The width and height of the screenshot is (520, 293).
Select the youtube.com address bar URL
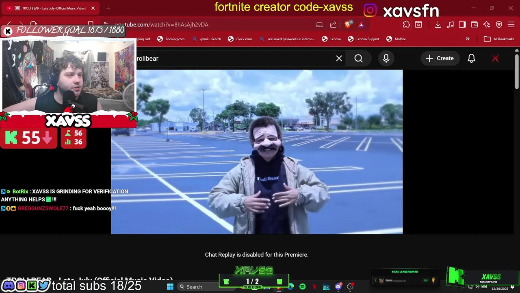162,24
